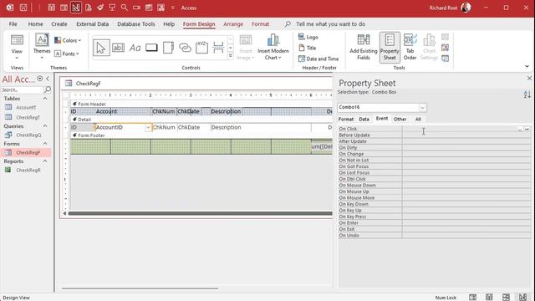Select the pointer Select tool in Controls
The image size is (535, 301).
pyautogui.click(x=101, y=48)
